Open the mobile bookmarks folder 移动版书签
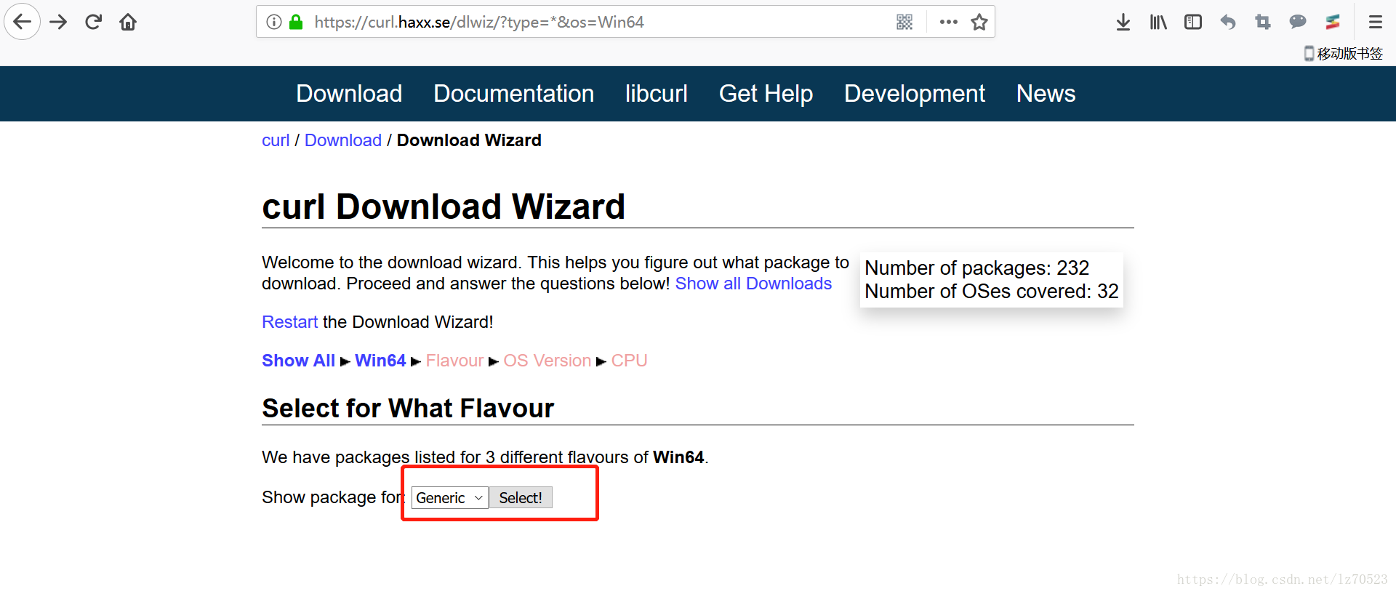Screen dimensions: 1396x594 pos(1344,53)
